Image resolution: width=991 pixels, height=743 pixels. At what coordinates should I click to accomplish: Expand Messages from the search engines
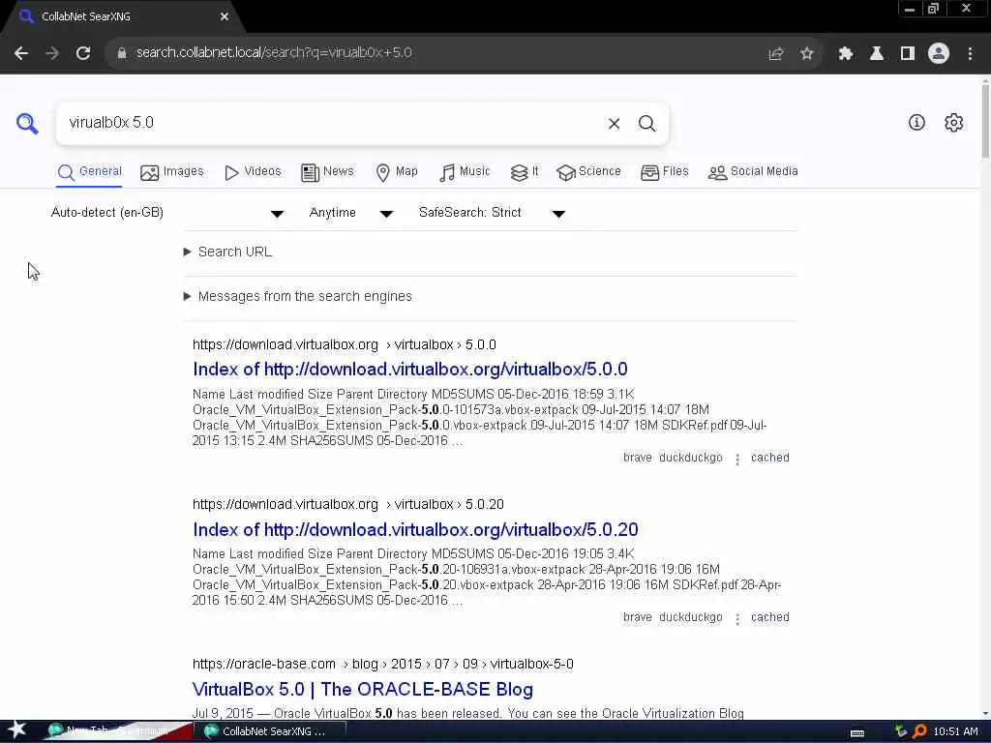tap(298, 296)
